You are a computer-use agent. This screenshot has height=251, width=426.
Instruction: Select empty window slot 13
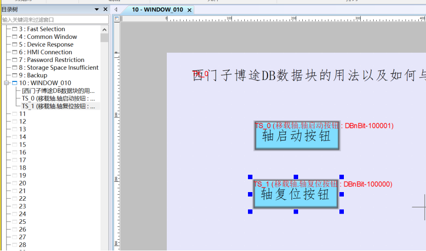coord(23,129)
